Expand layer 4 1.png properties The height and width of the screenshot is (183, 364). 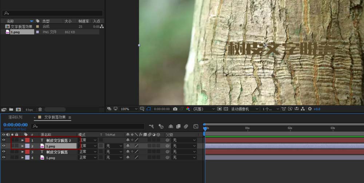(23, 158)
